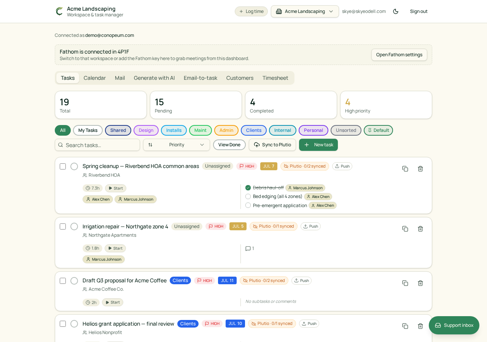
Task: Select the Spring cleanup task checkbox
Action: [63, 166]
